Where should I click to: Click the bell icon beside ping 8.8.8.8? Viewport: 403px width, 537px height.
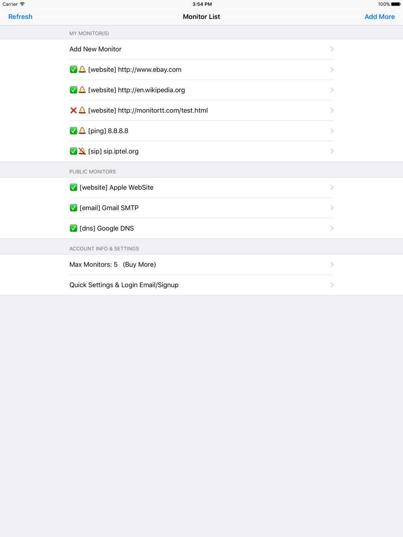pos(82,131)
